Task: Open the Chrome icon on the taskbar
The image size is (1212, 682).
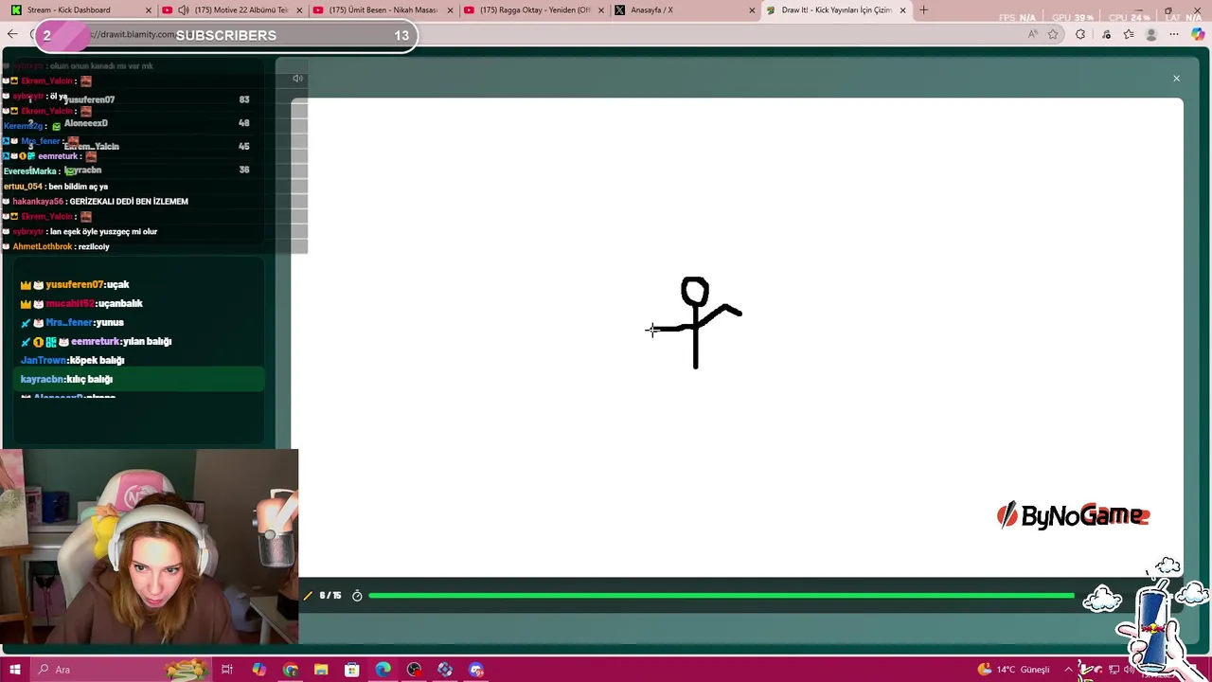Action: pos(290,670)
